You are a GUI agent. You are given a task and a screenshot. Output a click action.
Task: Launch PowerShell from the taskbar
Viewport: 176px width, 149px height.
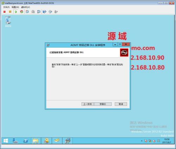(x=26, y=141)
